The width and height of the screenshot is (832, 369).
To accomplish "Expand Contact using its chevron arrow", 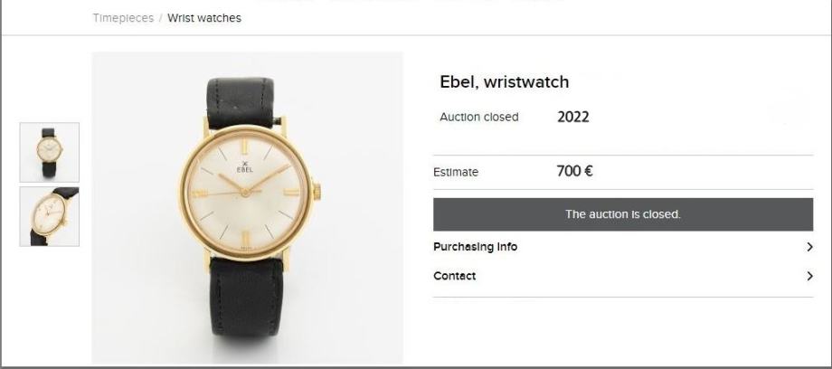I will [809, 276].
